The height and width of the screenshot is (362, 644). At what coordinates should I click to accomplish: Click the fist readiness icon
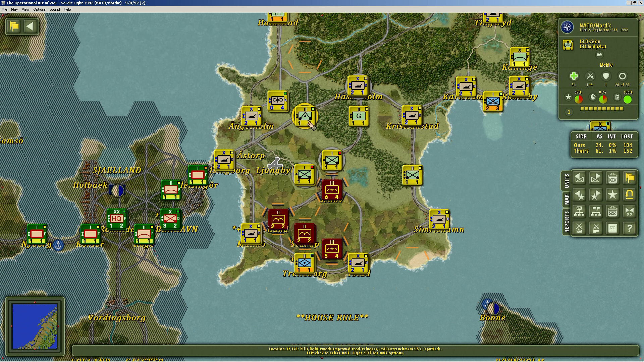click(x=593, y=97)
